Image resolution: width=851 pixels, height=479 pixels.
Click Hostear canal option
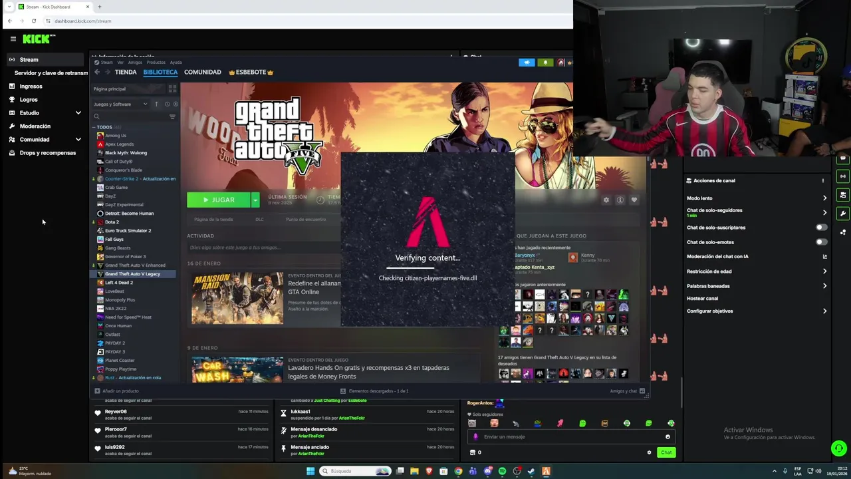tap(702, 299)
